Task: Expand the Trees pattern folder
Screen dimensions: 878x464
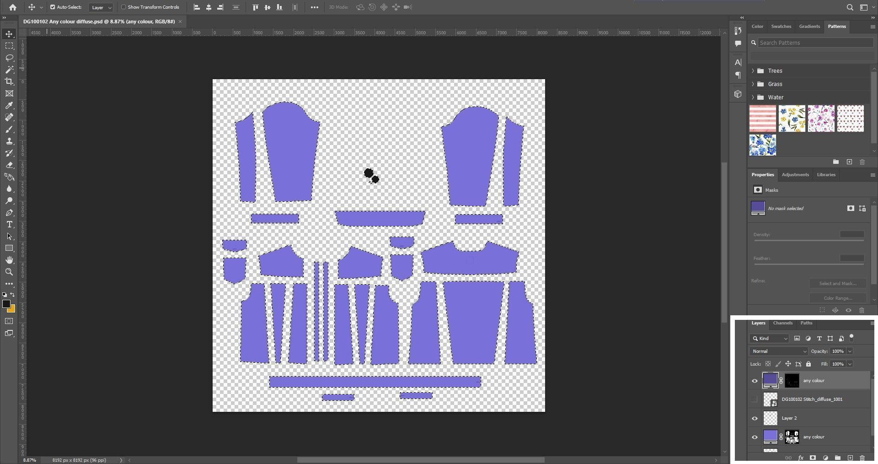Action: (x=753, y=71)
